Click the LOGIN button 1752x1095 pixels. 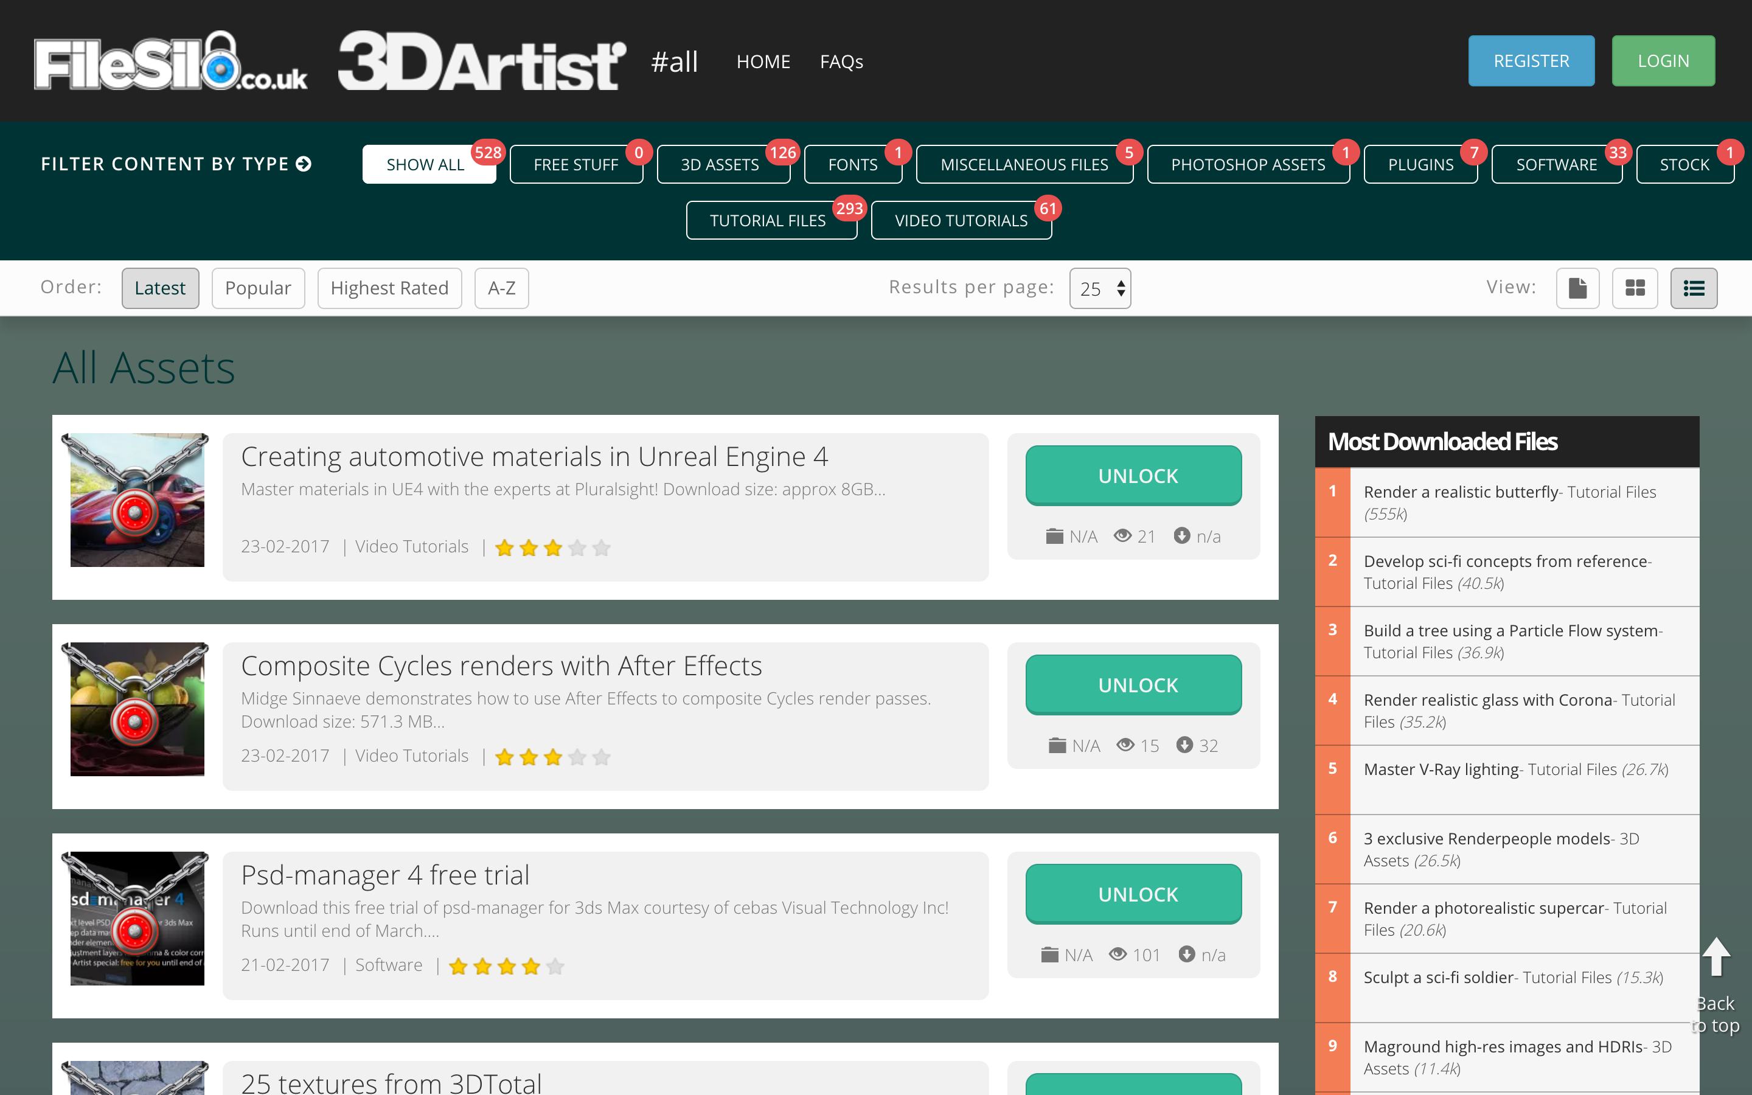[1663, 61]
